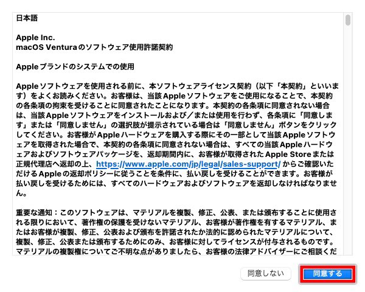The width and height of the screenshot is (365, 292).
Task: Click the 同意しない (Disagree) button
Action: [x=266, y=273]
